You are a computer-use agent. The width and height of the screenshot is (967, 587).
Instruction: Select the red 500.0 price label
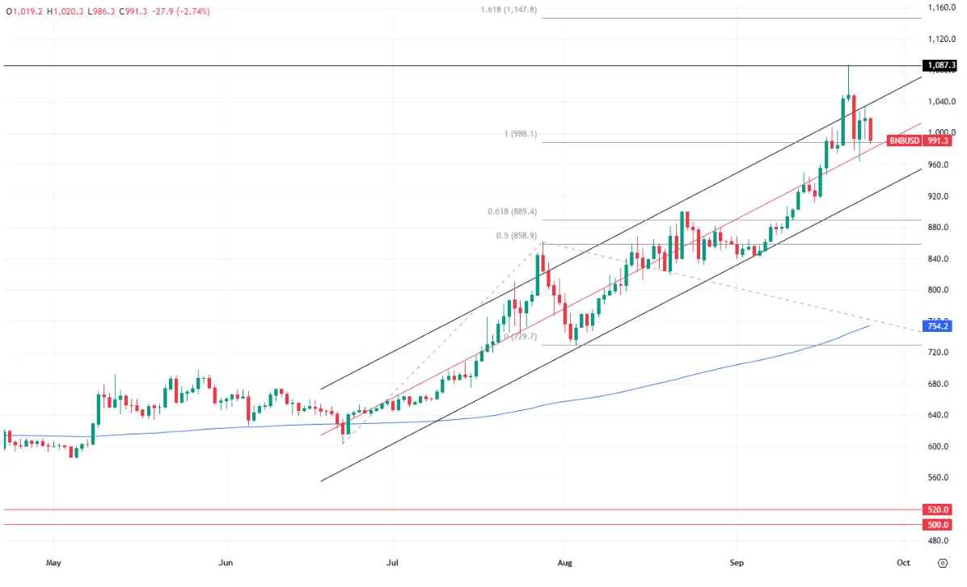[938, 525]
